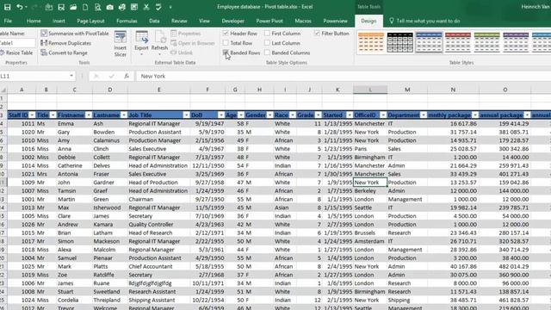Click the Table Name input field

(17, 43)
